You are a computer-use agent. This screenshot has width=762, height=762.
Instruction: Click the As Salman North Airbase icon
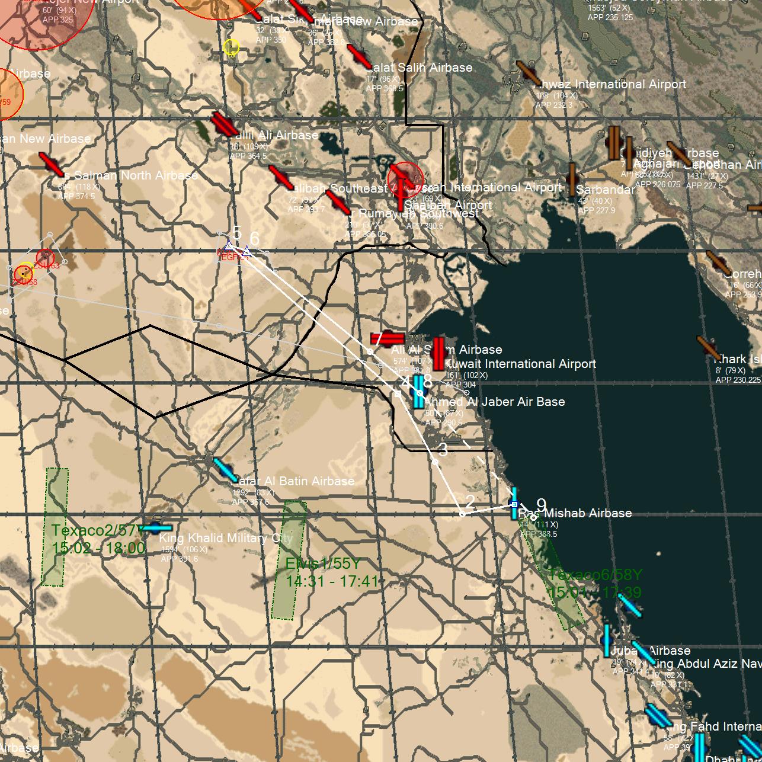51,164
